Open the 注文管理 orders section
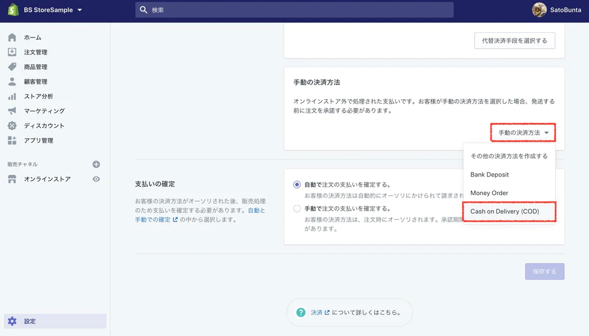 [x=37, y=52]
